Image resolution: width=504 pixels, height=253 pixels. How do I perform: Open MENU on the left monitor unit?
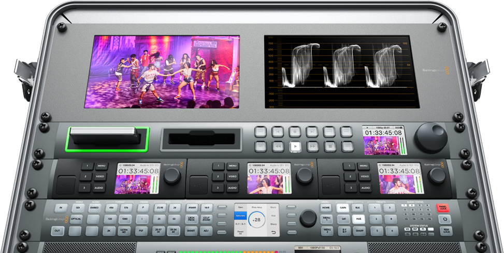pyautogui.click(x=101, y=166)
